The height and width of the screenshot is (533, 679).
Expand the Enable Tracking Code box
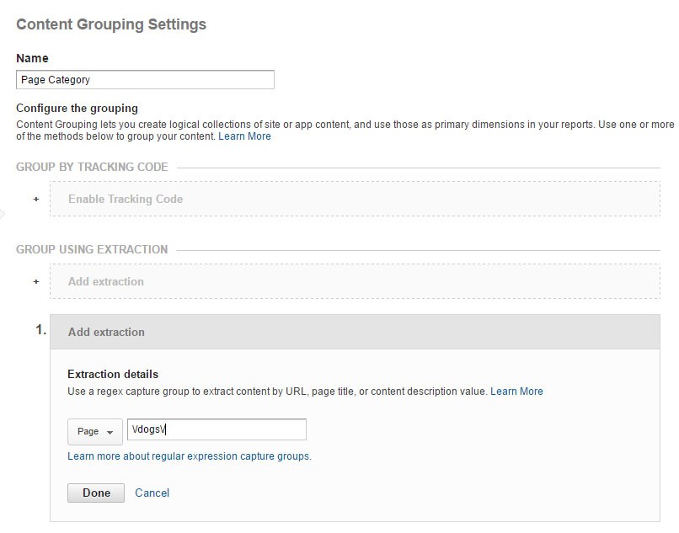tap(354, 200)
